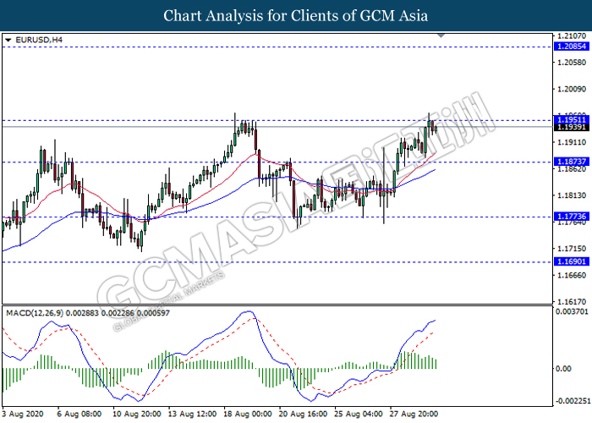Click the chart shift triangle marker
This screenshot has width=592, height=423.
[x=441, y=36]
